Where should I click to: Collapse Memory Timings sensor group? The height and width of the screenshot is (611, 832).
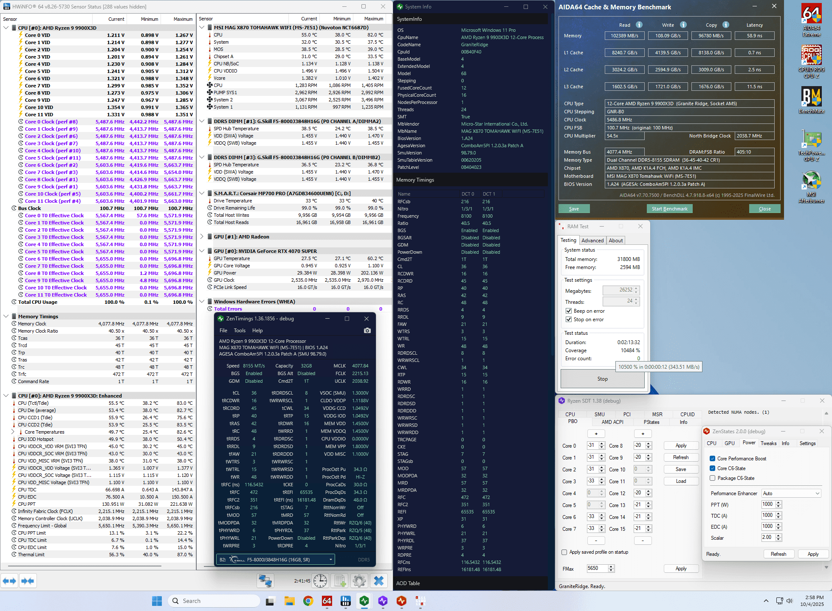6,317
